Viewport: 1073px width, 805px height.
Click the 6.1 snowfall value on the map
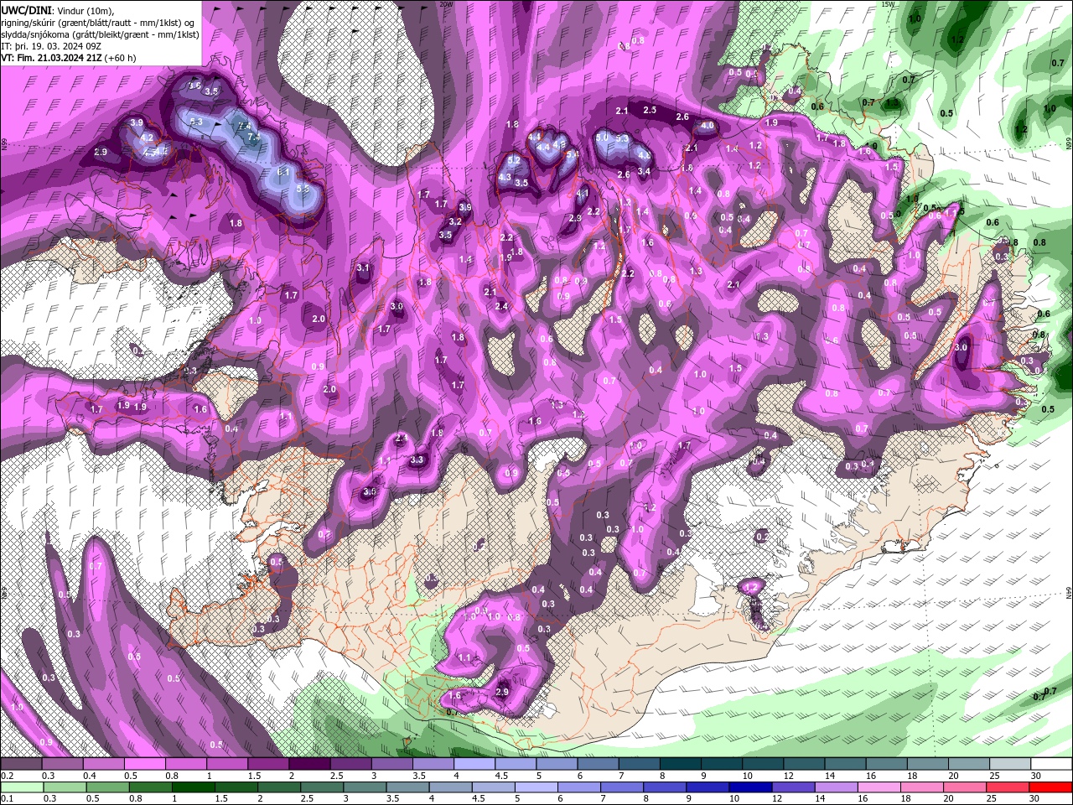pos(283,173)
